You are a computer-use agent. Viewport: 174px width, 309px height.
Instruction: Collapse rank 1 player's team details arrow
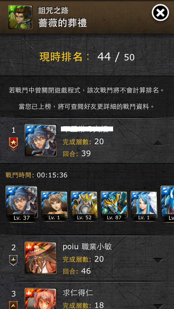pyautogui.click(x=158, y=143)
